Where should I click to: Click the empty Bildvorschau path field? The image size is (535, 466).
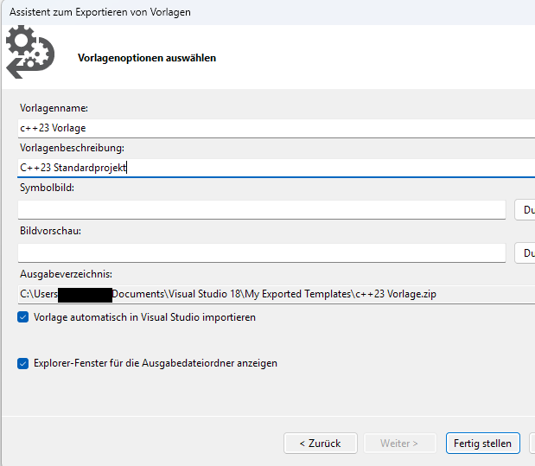pos(261,252)
